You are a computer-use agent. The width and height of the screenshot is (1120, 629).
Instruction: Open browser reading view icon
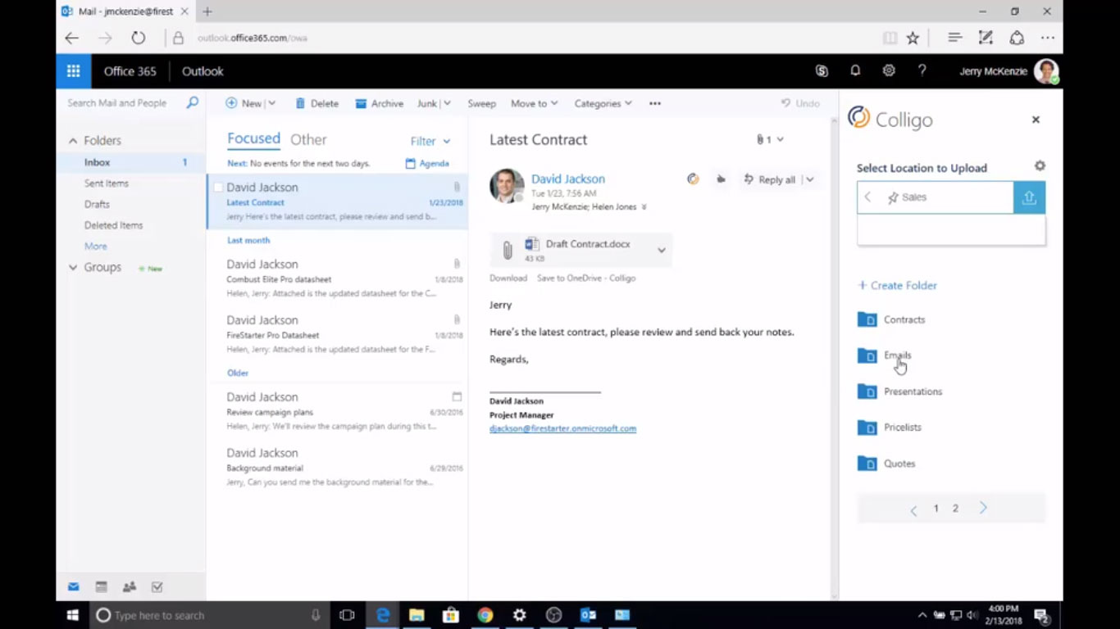890,38
